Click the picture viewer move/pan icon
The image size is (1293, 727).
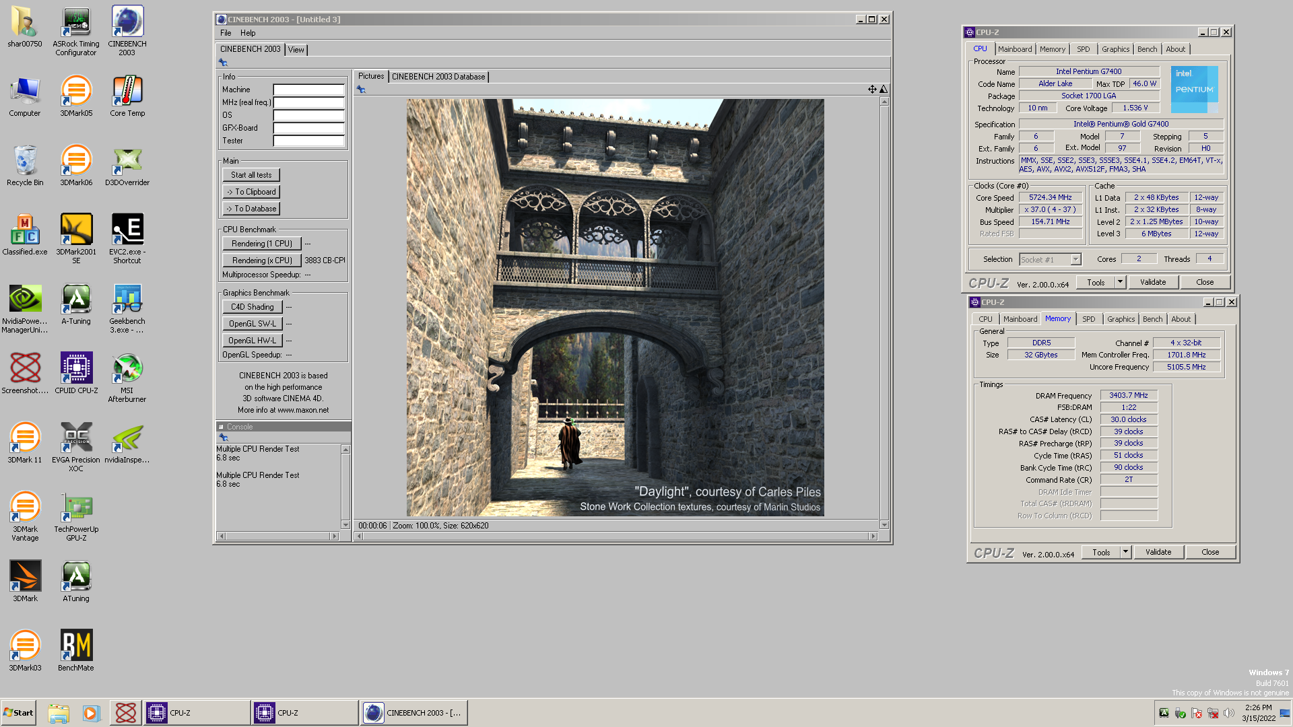pos(872,90)
